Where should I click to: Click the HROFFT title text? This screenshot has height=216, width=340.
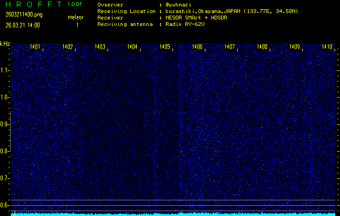pyautogui.click(x=33, y=4)
